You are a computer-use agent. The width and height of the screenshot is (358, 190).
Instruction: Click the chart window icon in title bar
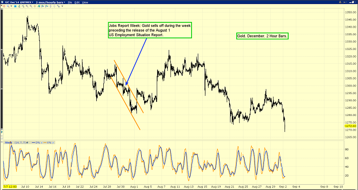[x=2, y=2]
